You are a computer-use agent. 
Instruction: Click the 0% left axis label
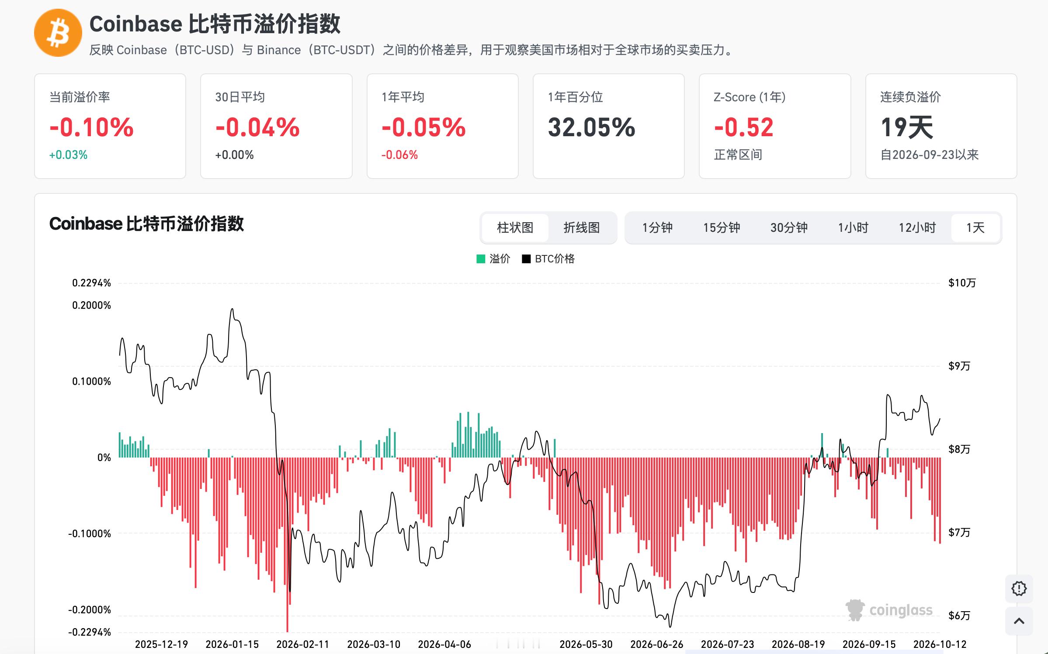(104, 458)
